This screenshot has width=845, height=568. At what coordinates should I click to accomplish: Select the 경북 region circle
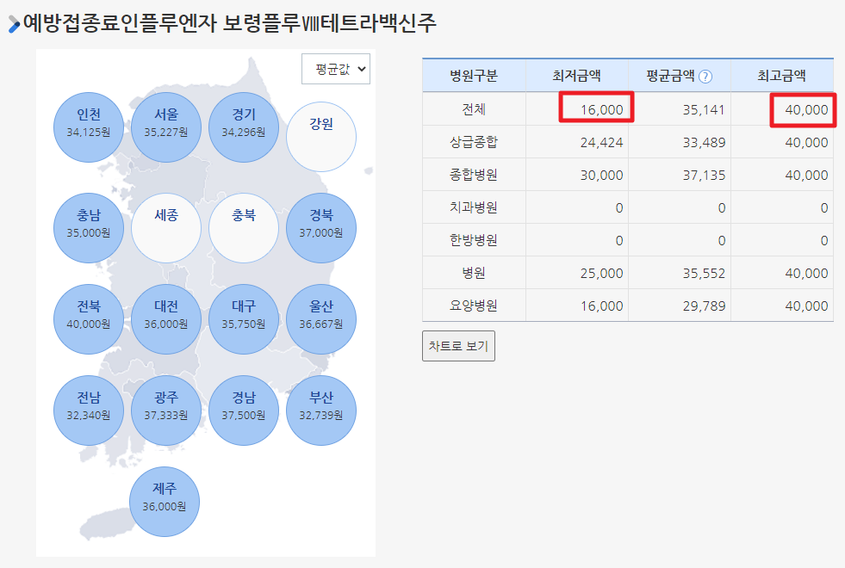point(321,228)
